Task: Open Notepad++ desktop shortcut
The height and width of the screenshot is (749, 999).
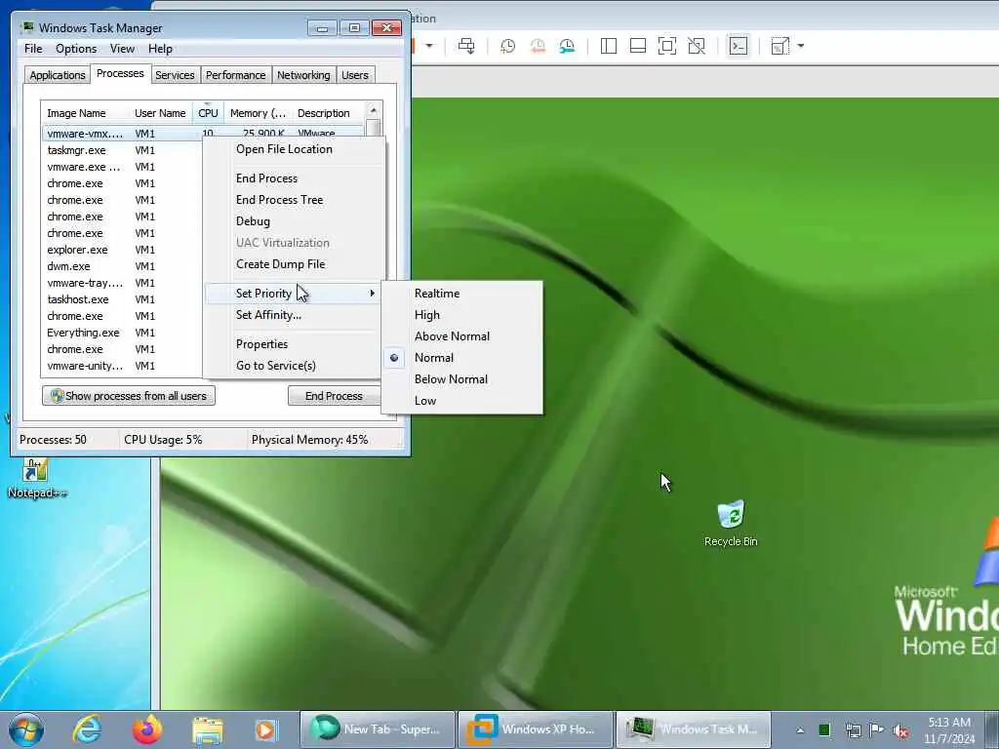Action: coord(36,478)
